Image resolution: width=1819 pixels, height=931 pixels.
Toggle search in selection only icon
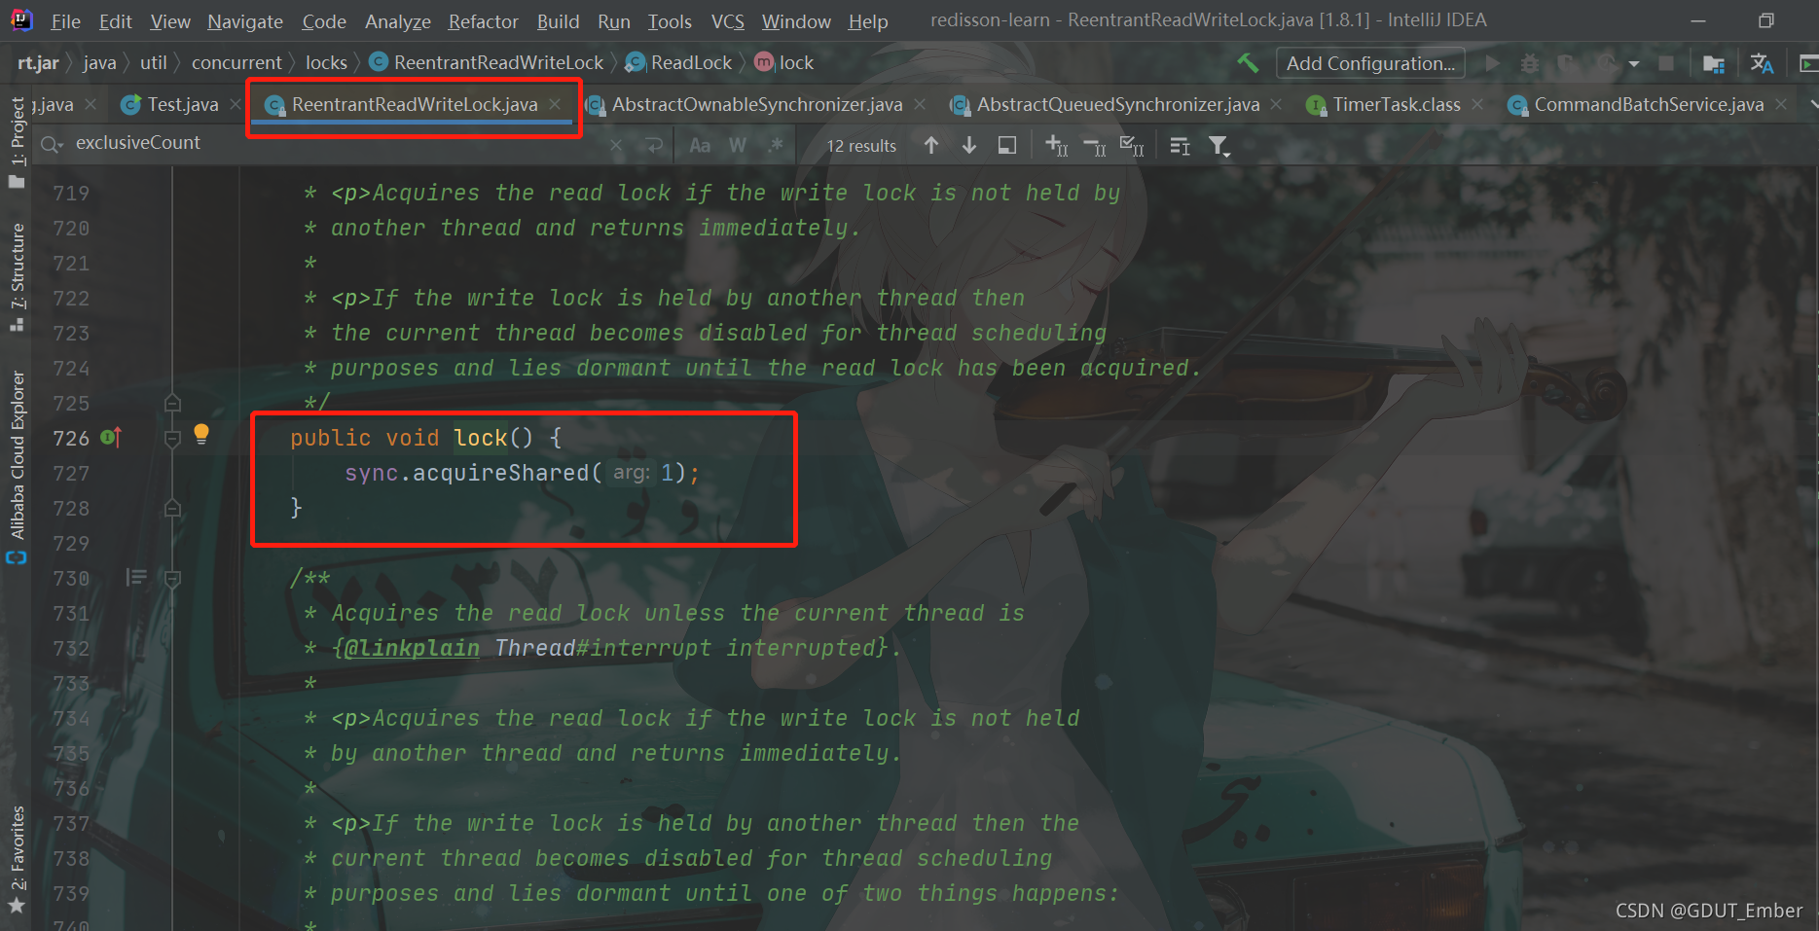point(1007,145)
